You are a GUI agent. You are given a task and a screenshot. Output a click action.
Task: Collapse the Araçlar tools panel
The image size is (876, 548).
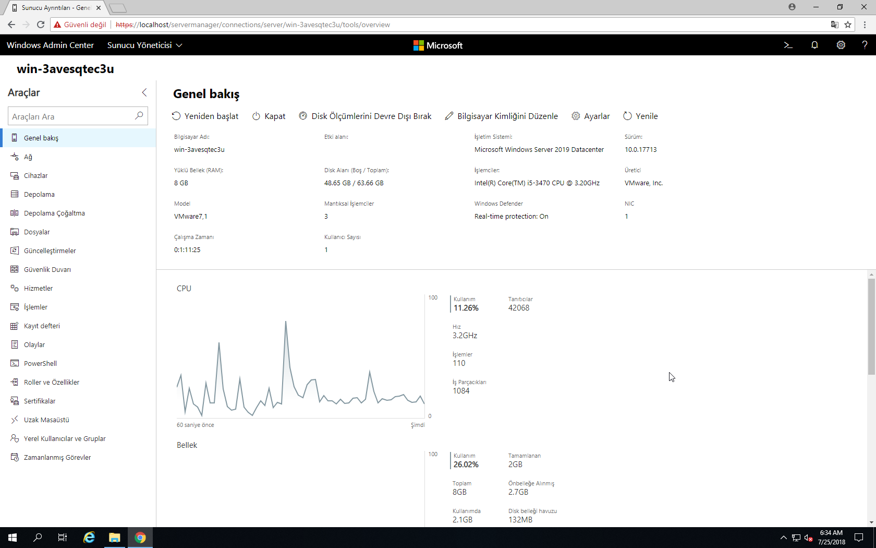(144, 92)
